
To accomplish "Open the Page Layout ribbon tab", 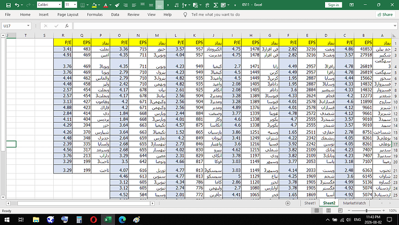I will pyautogui.click(x=68, y=14).
